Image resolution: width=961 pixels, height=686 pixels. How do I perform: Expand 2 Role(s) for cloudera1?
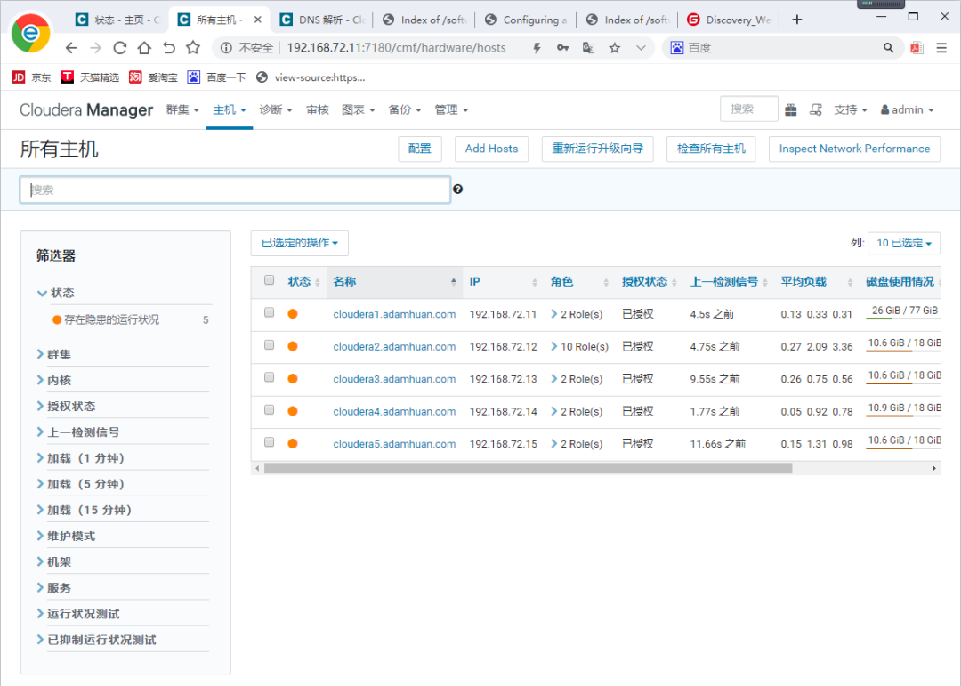(x=577, y=314)
